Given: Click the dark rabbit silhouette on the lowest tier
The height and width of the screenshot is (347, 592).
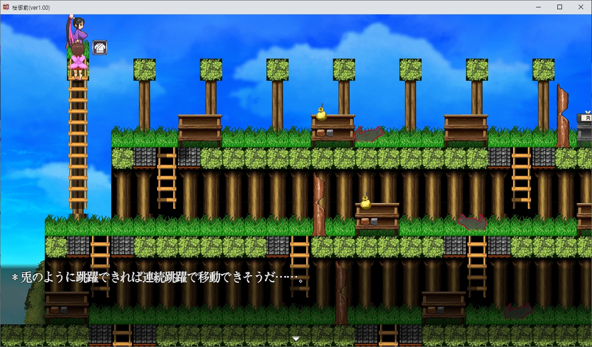Looking at the screenshot, I should tap(518, 311).
